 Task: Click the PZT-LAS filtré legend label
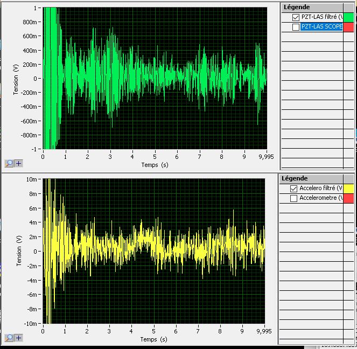point(321,17)
